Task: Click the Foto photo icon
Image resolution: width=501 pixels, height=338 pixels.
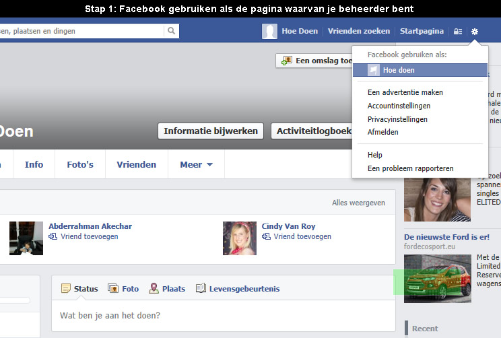Action: [113, 288]
